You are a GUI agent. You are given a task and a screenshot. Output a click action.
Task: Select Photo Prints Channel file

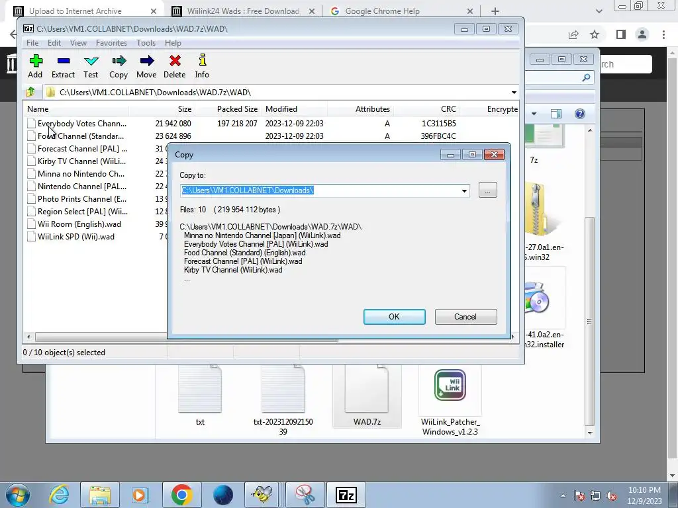(81, 198)
